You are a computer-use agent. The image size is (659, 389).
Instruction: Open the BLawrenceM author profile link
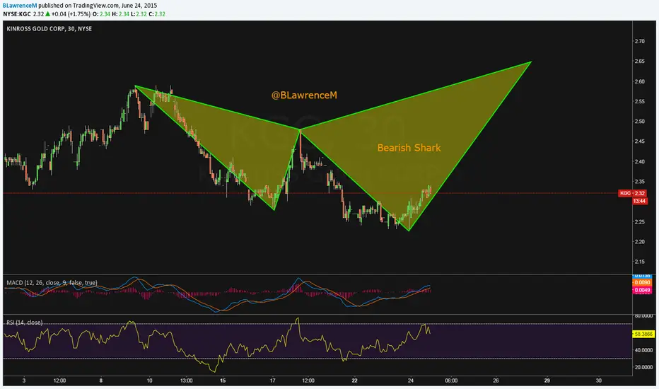click(x=20, y=6)
